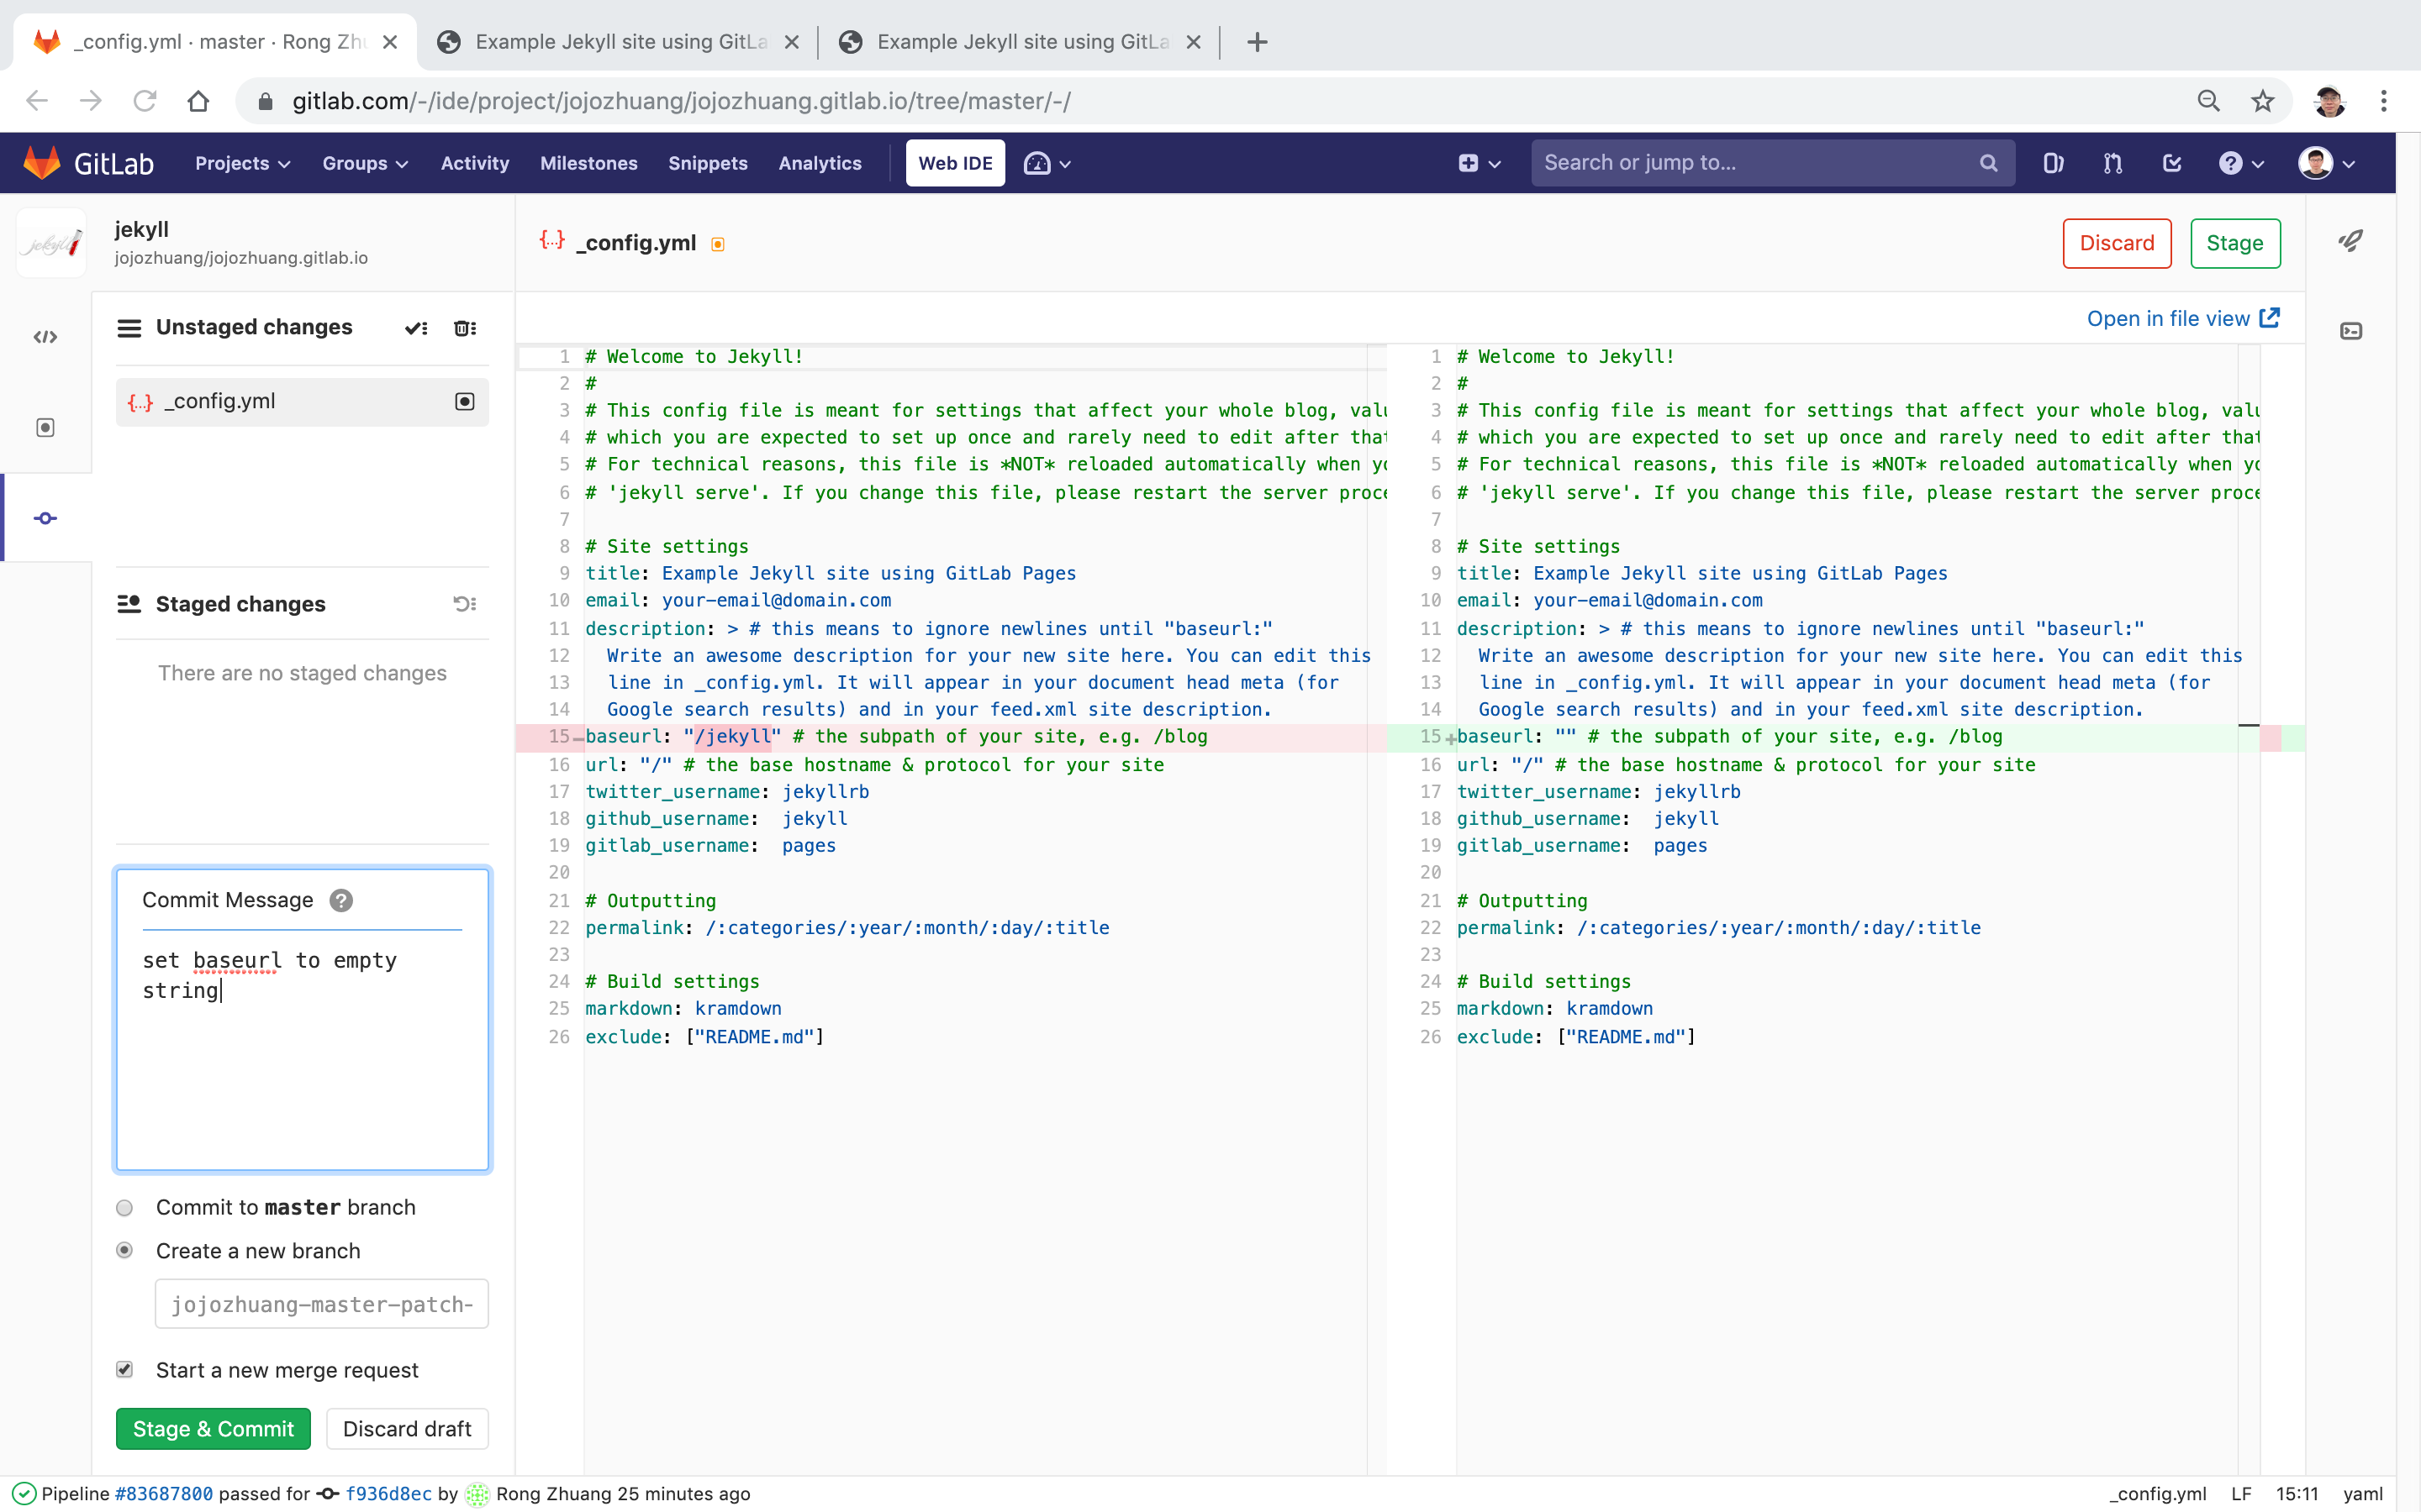The width and height of the screenshot is (2421, 1512).
Task: Click line 15 in the original diff pane
Action: 951,737
